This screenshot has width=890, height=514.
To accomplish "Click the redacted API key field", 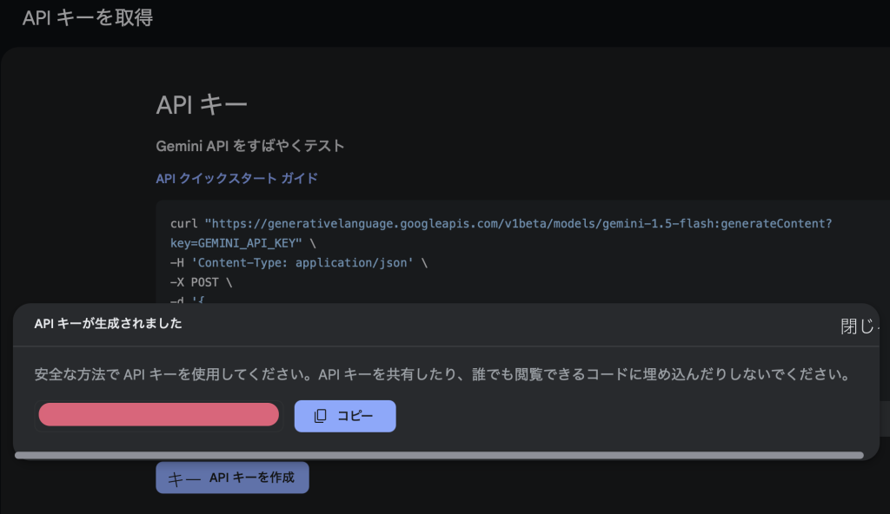I will 158,415.
